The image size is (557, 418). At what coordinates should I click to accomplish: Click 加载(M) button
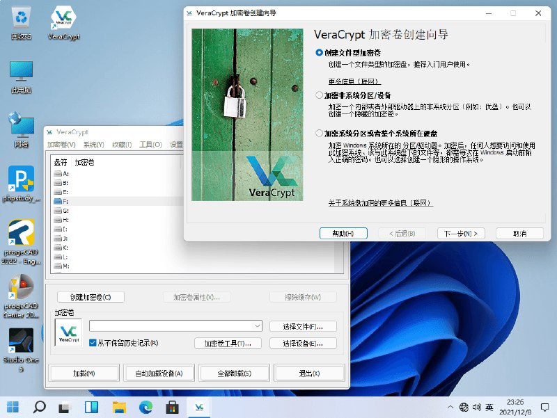point(84,373)
